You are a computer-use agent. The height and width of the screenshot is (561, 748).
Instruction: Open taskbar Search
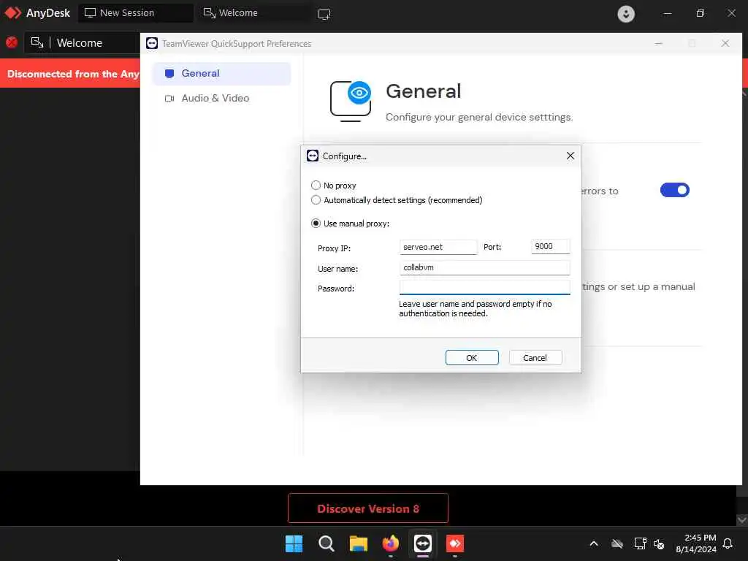coord(327,543)
